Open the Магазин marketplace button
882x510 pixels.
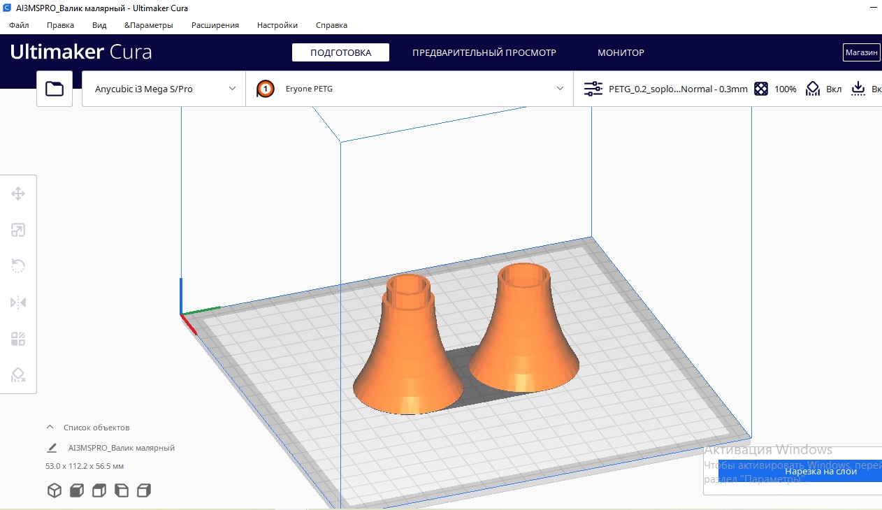click(x=861, y=52)
